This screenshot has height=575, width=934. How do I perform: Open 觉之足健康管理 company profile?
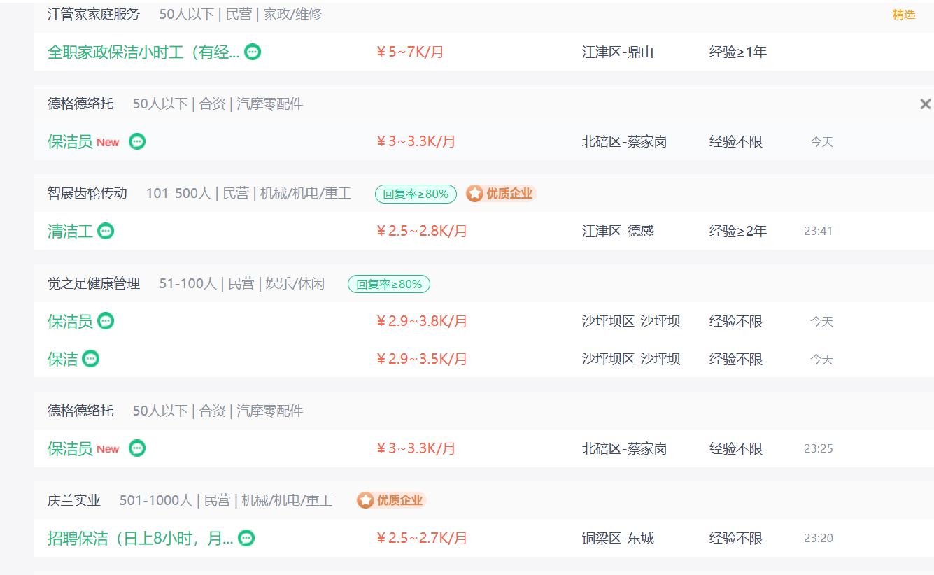[94, 283]
